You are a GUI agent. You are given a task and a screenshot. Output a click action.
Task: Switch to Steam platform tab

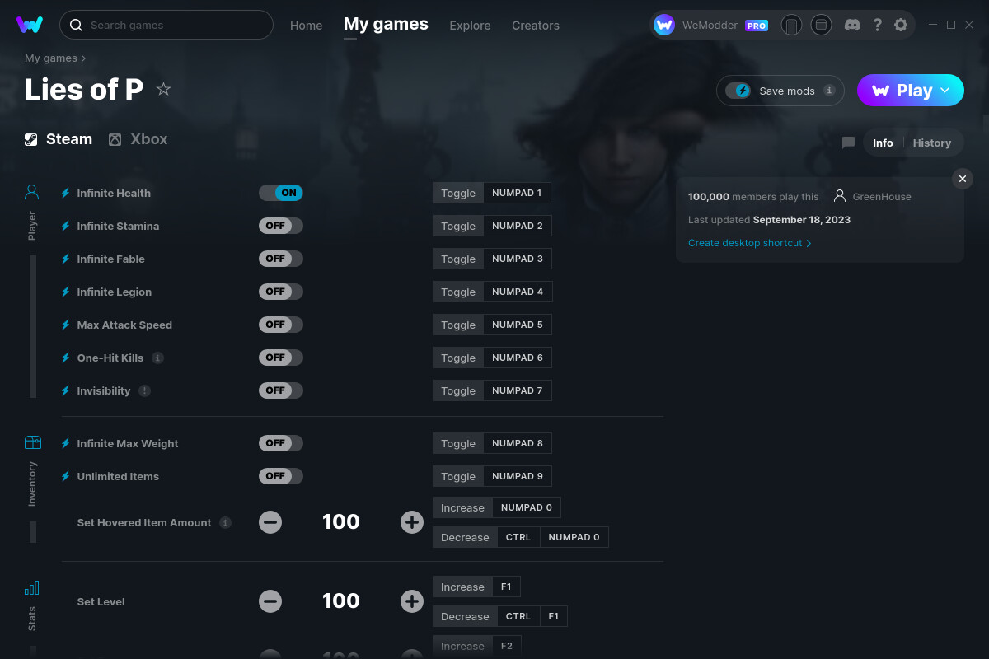pos(59,139)
